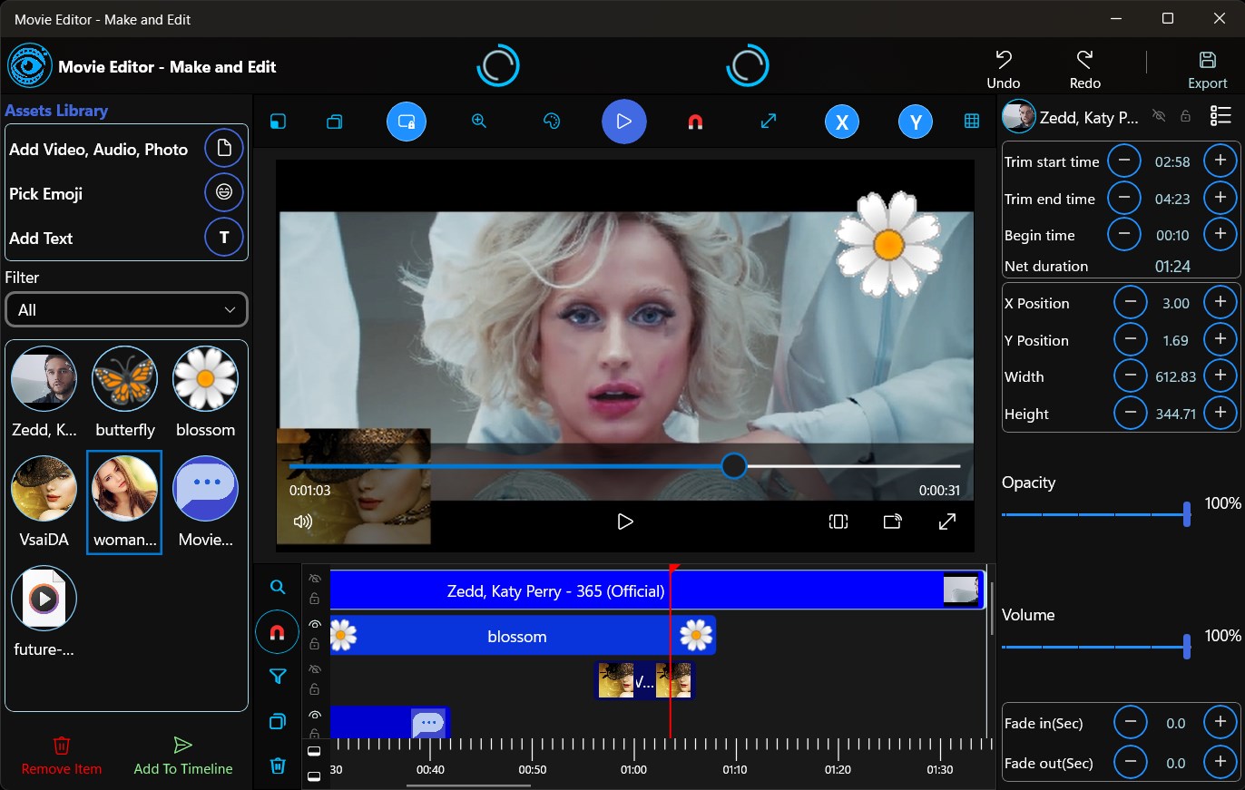Open the filter funnel icon in timeline sidebar
Screen dimensions: 1245x790
pyautogui.click(x=277, y=677)
